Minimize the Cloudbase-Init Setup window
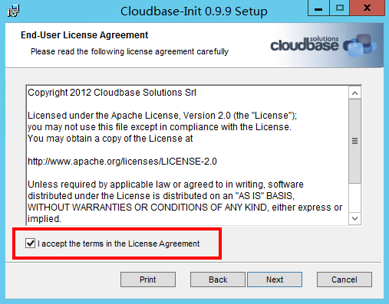 pyautogui.click(x=318, y=8)
